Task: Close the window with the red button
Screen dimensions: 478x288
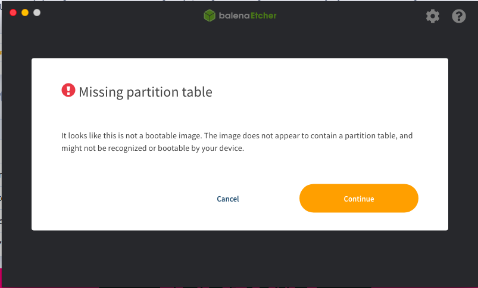Action: tap(13, 13)
